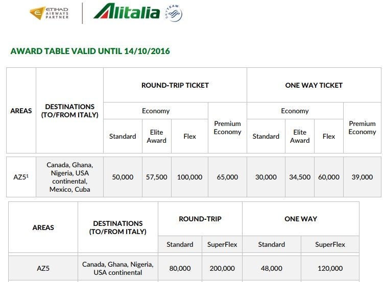The image size is (383, 282).
Task: Click the 200,000 SuperFlex value
Action: tap(222, 268)
